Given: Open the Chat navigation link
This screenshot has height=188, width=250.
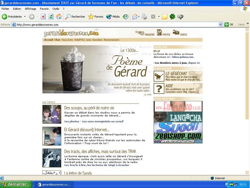Looking at the screenshot, I should (x=57, y=40).
